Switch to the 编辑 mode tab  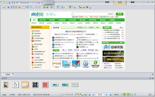pyautogui.click(x=133, y=2)
